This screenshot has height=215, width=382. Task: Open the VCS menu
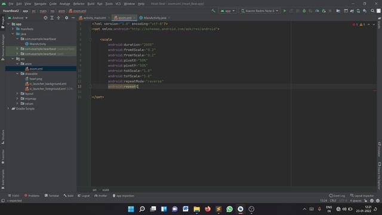pyautogui.click(x=118, y=4)
